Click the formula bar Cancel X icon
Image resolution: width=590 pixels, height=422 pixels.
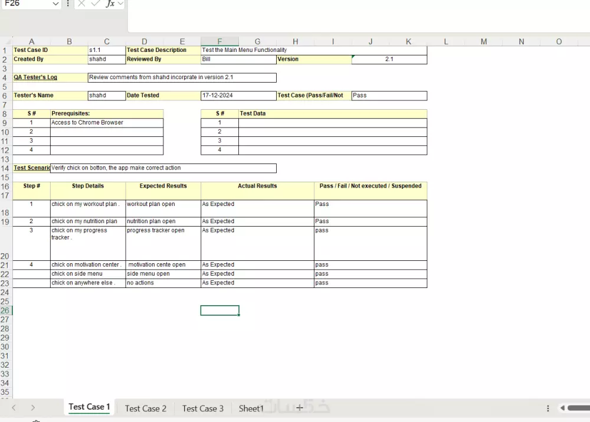tap(81, 4)
